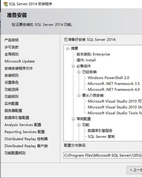The height and width of the screenshot is (178, 142).
Task: Select Microsoft .NET Framework 3.5 entry
Action: [x=114, y=84]
